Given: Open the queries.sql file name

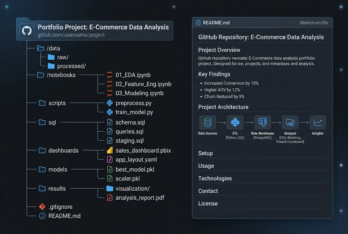Looking at the screenshot, I should click(129, 132).
